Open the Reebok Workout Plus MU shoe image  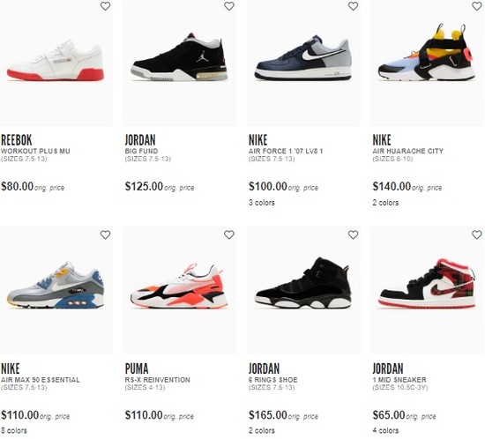(x=56, y=61)
